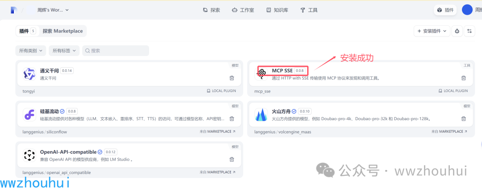Click the plugin 搜索 input field

click(116, 51)
